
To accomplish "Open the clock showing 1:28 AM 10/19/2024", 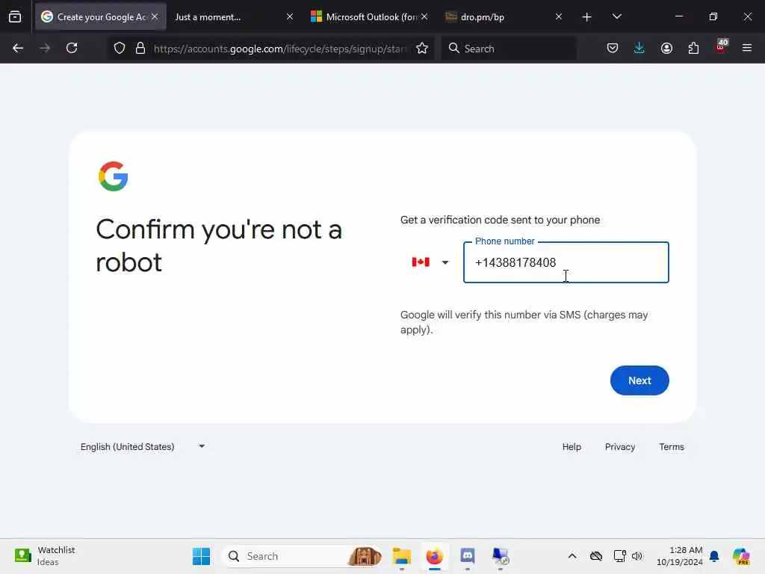I will coord(679,556).
